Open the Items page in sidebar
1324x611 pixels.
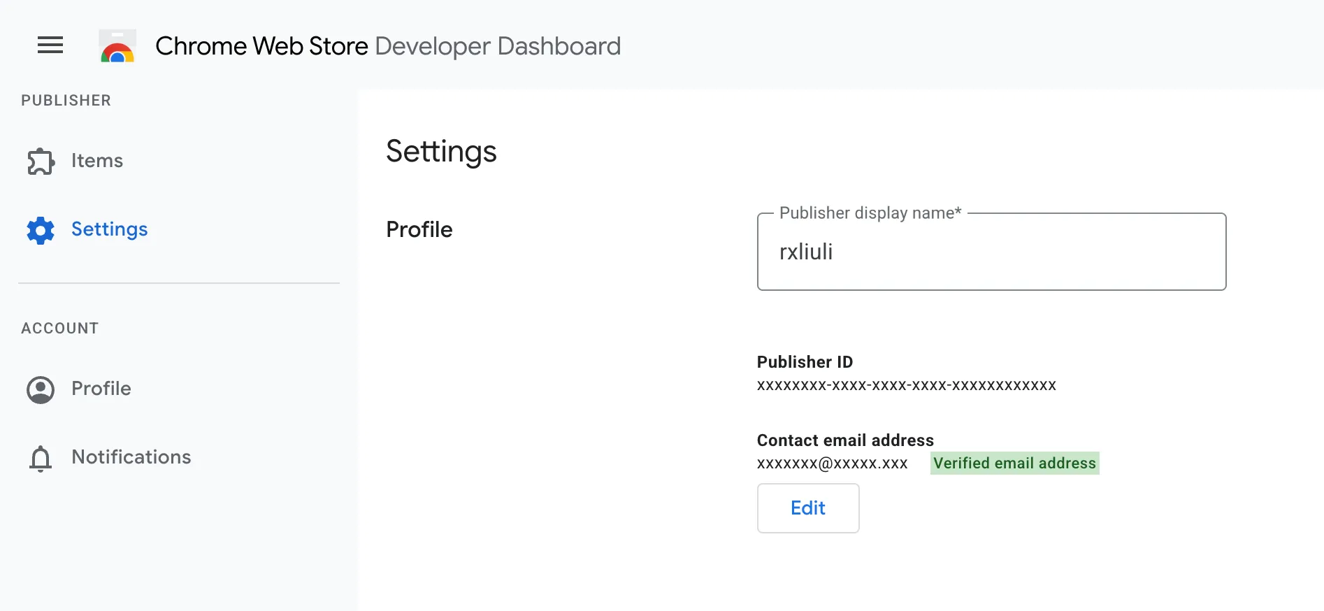click(97, 161)
